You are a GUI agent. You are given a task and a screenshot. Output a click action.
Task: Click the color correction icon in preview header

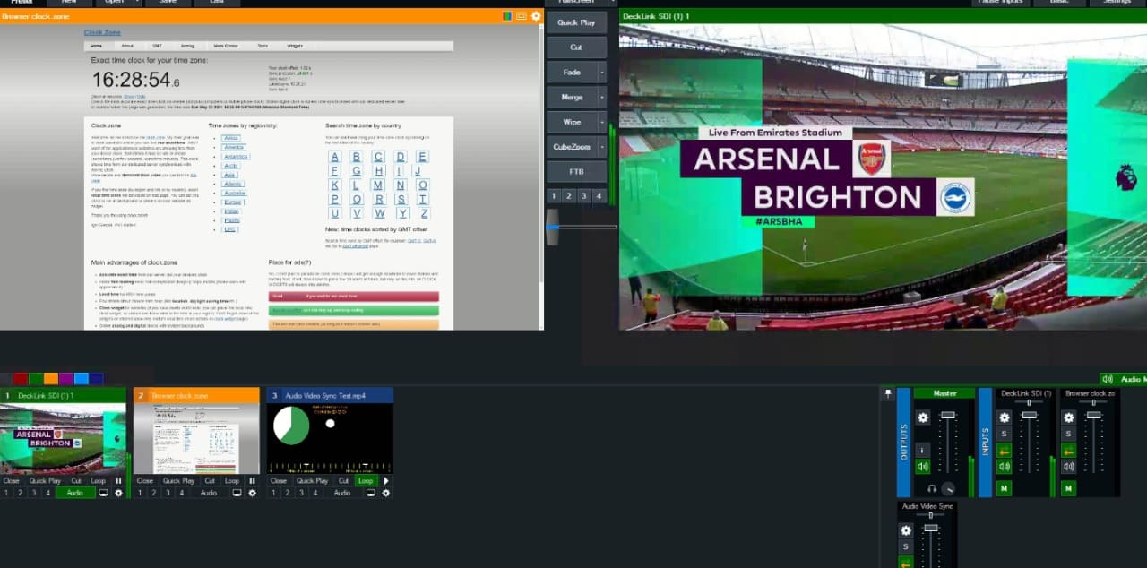pyautogui.click(x=508, y=16)
